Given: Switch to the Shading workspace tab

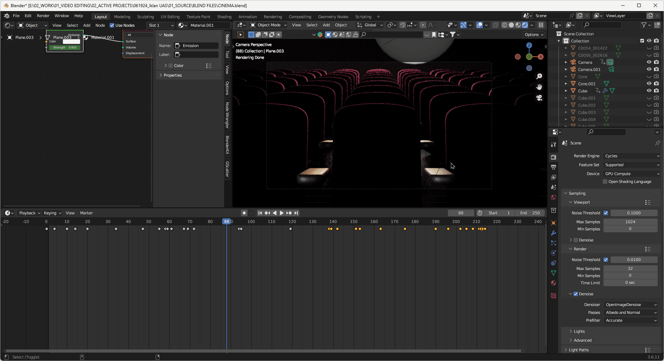Looking at the screenshot, I should point(224,17).
